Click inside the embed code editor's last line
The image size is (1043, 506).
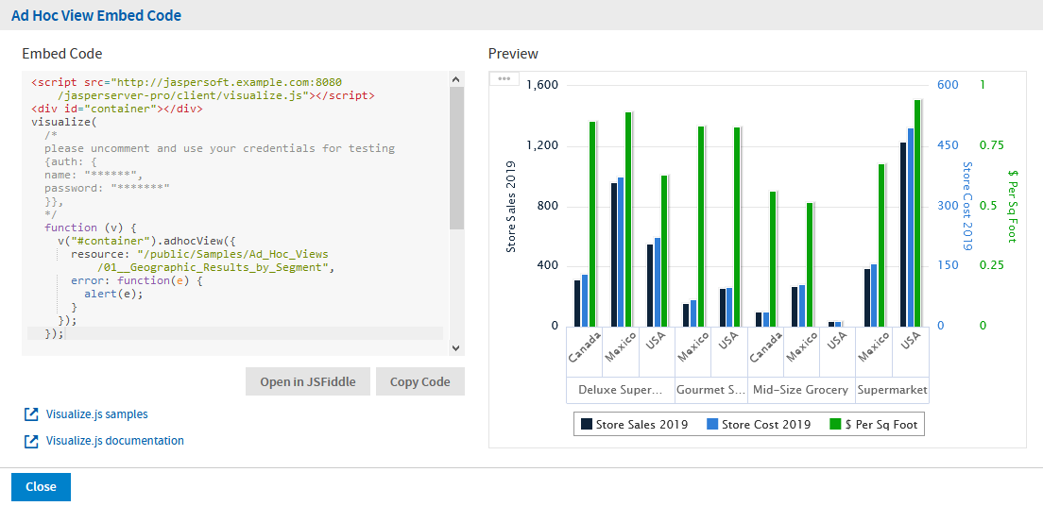pyautogui.click(x=235, y=333)
